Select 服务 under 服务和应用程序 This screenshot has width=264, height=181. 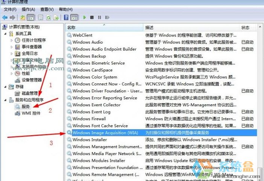pyautogui.click(x=26, y=107)
